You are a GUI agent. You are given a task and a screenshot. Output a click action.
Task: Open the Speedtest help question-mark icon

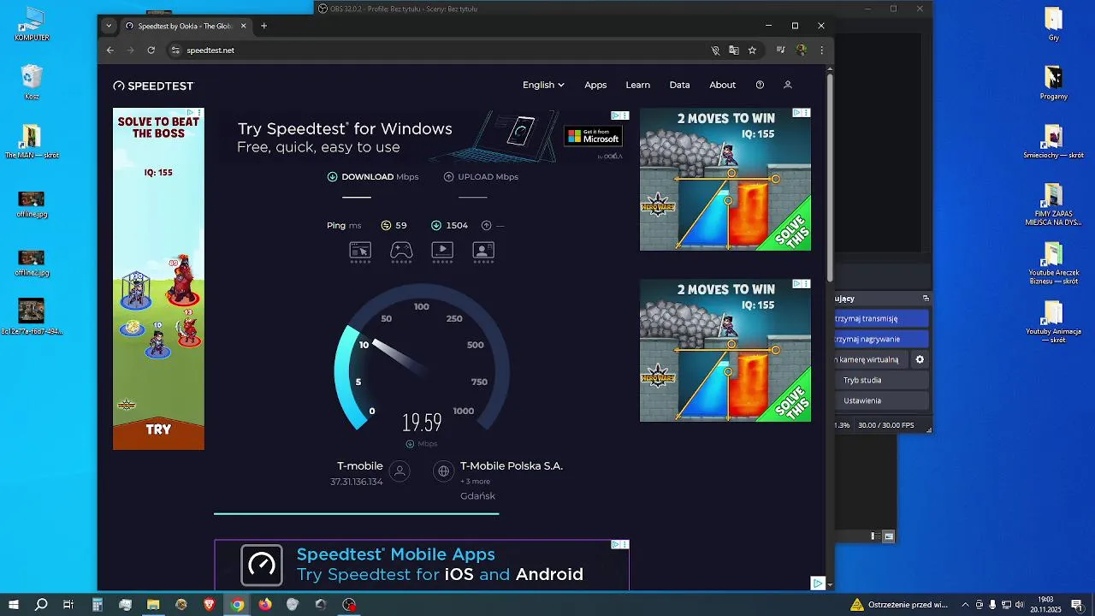(x=760, y=85)
